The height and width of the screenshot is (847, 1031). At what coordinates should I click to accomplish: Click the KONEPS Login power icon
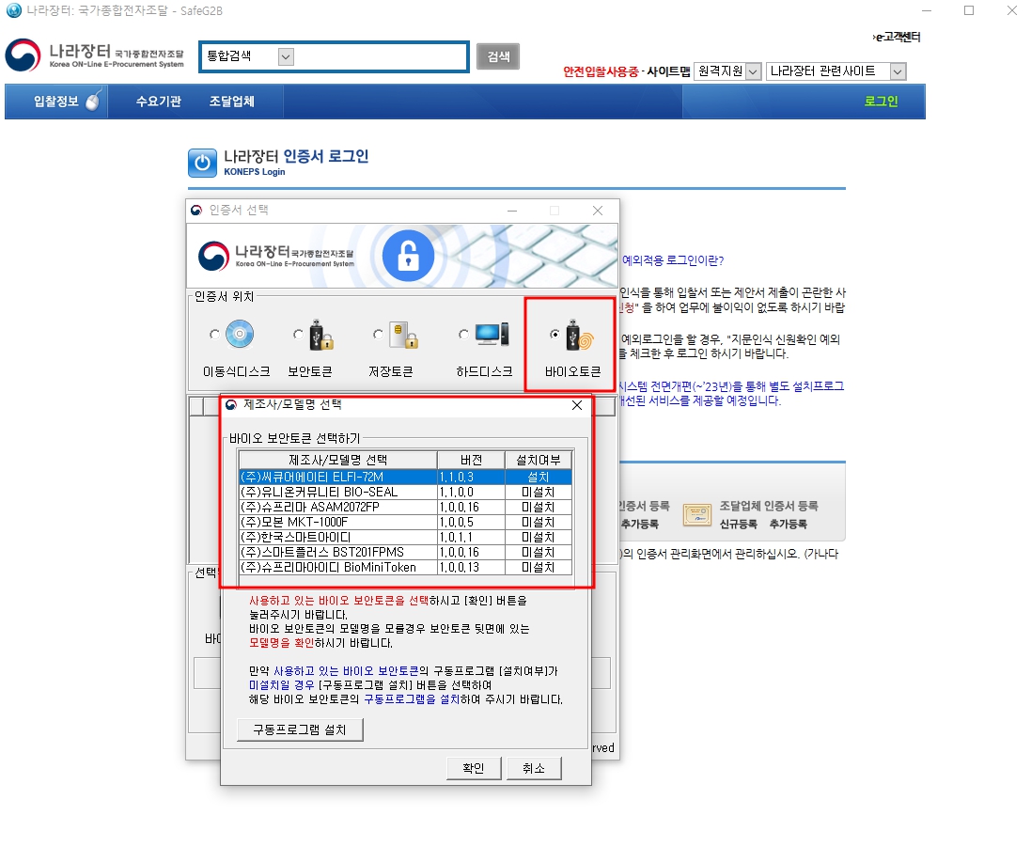pyautogui.click(x=202, y=163)
